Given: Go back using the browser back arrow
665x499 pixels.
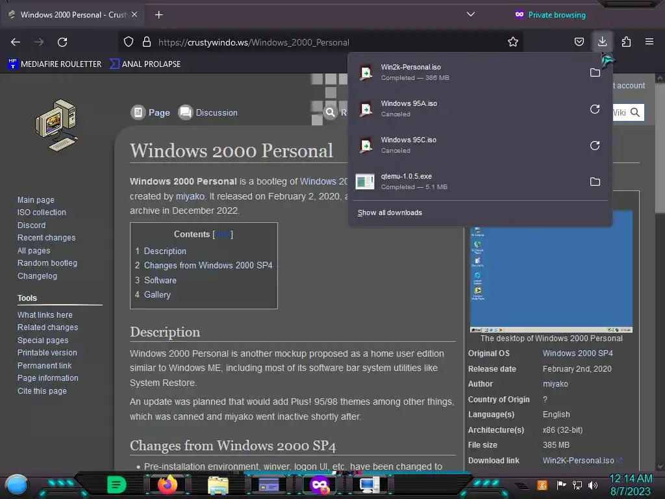Looking at the screenshot, I should [16, 42].
